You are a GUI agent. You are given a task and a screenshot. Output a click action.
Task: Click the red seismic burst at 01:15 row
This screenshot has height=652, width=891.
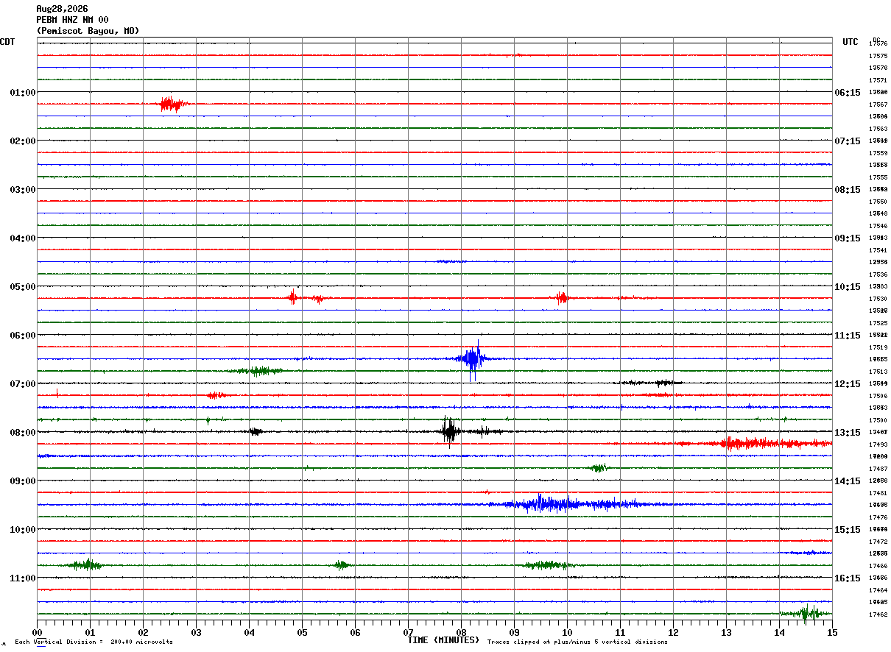click(173, 104)
